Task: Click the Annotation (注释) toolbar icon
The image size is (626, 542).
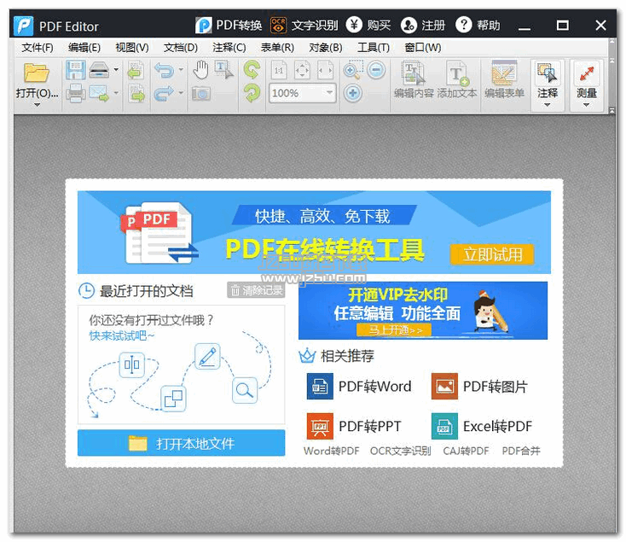Action: [547, 73]
